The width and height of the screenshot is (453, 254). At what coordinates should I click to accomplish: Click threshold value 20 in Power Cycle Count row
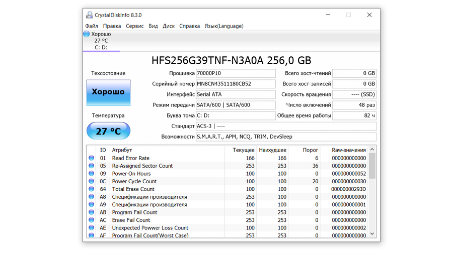point(315,181)
